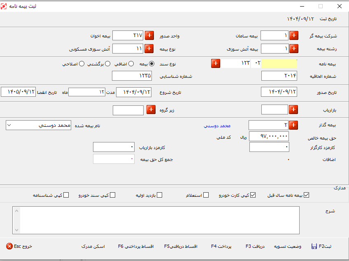Click the plus icon beside زیر گروه
The height and width of the screenshot is (261, 349).
[x=151, y=110]
